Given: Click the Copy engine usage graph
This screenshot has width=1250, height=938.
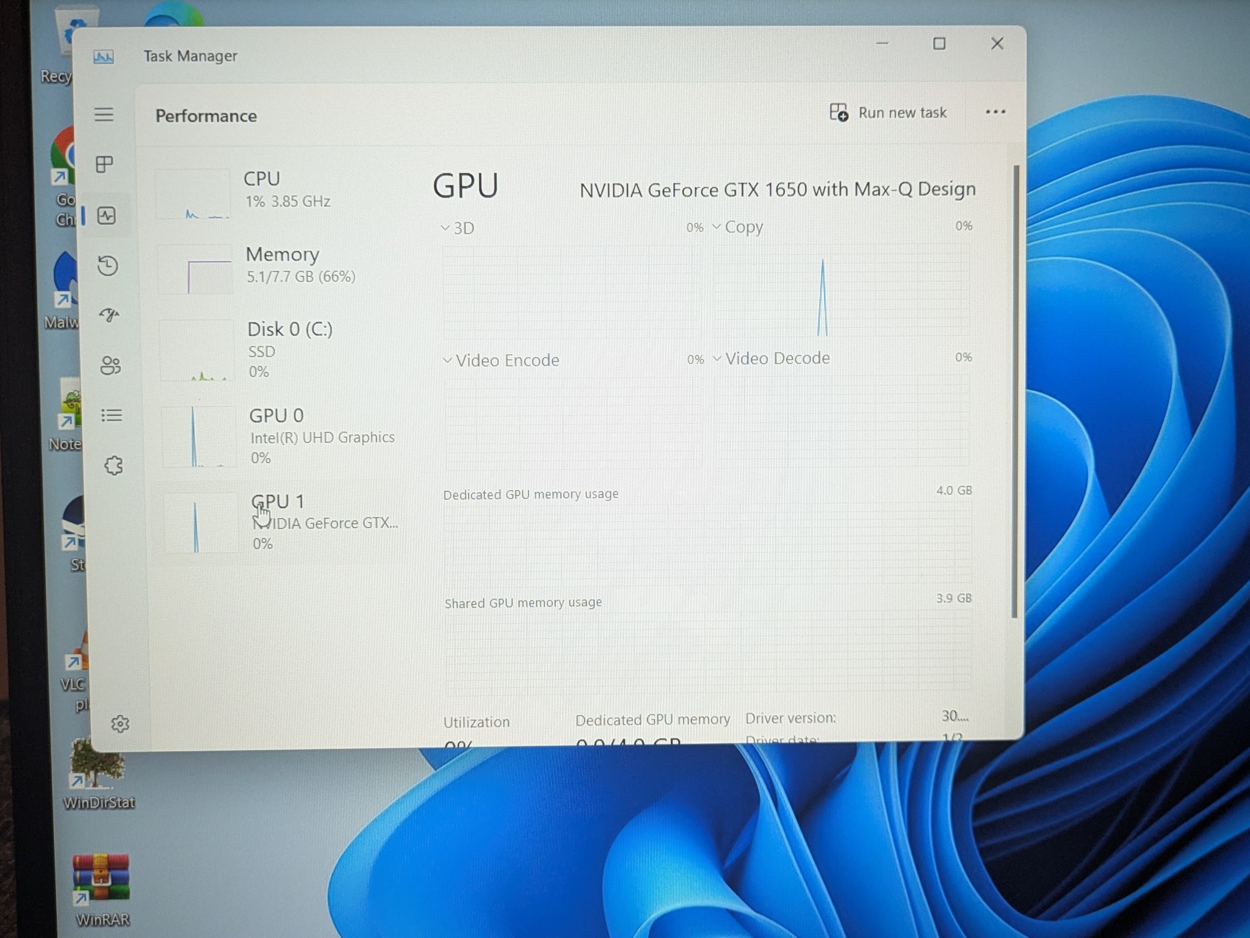Looking at the screenshot, I should (842, 290).
